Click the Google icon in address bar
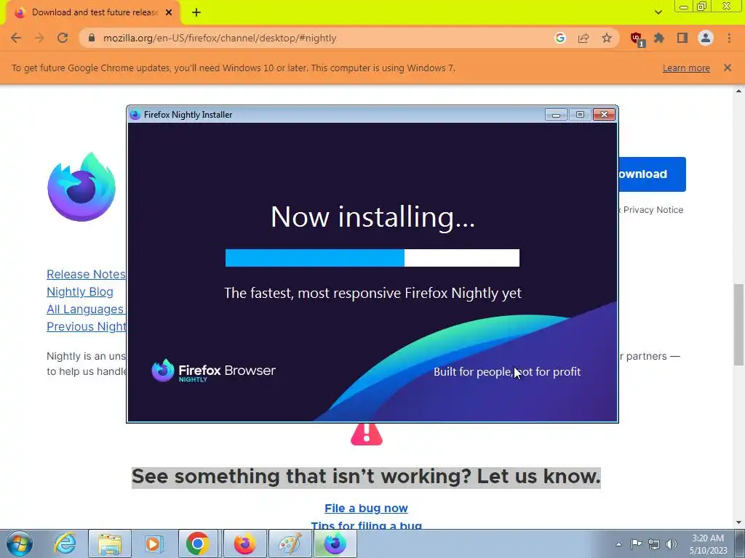 [x=559, y=38]
